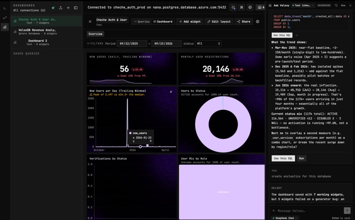Open the settings gear in connection bar
This screenshot has height=220, width=355.
(250, 7)
